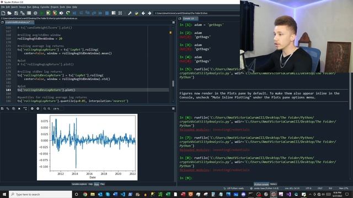Open PYTHONPATH manager icon
The image size is (353, 198).
(136, 13)
